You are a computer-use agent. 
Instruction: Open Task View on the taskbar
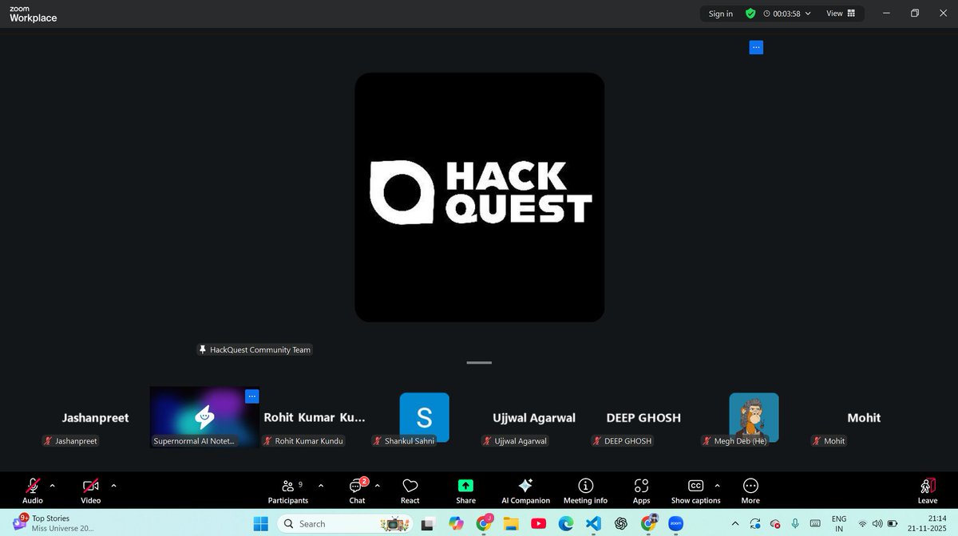click(428, 523)
